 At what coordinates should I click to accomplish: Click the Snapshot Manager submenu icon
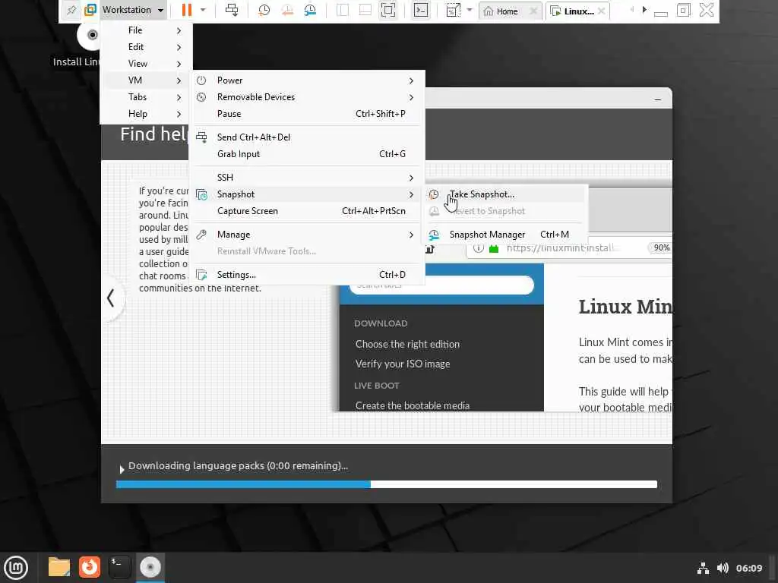434,235
